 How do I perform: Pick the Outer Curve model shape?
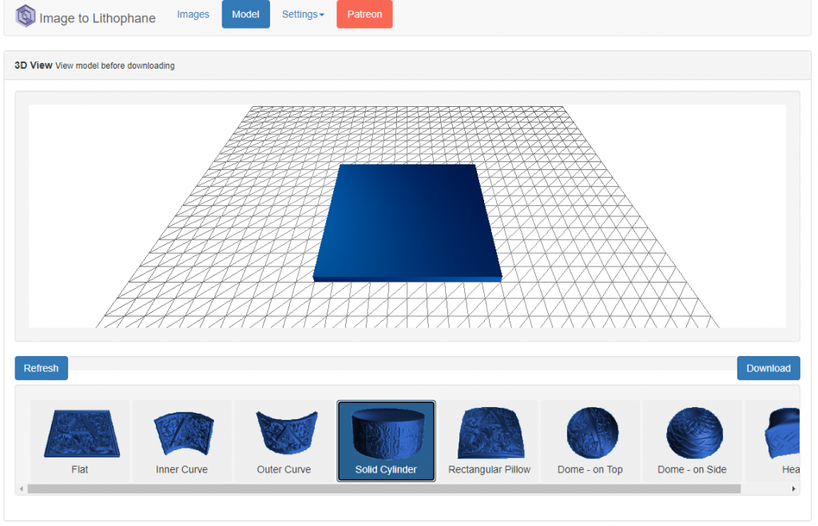284,440
